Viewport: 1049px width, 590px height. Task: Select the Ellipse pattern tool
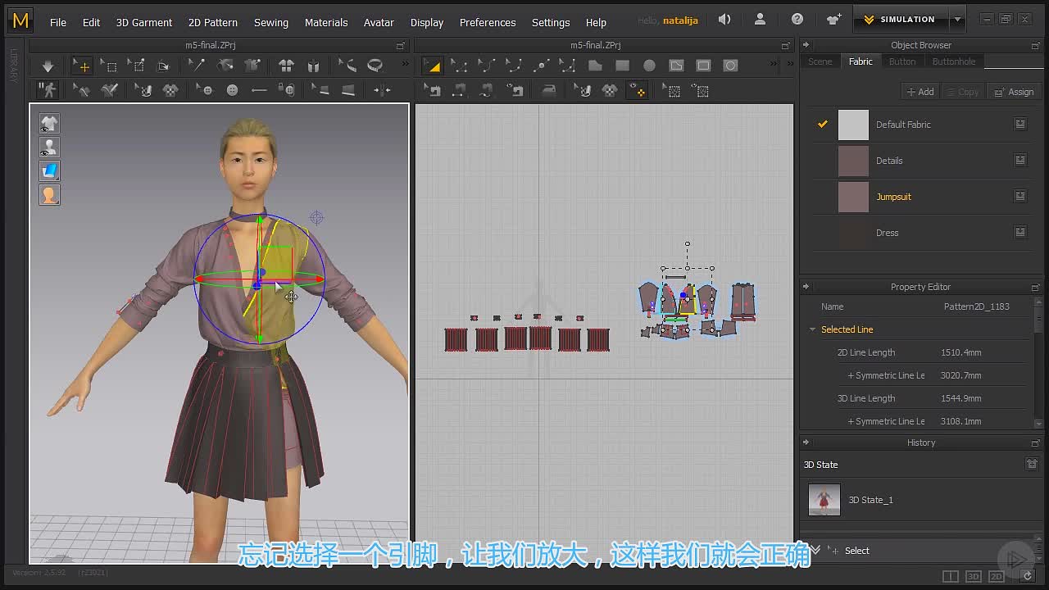[x=649, y=66]
